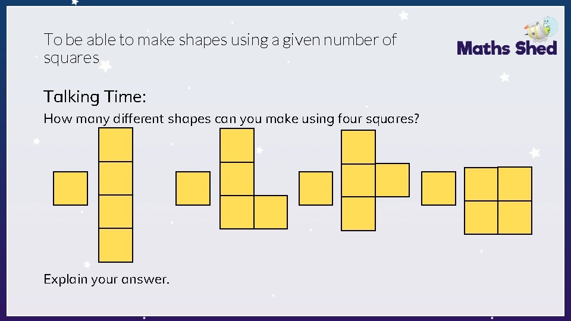Select the single square beside the tall column
571x321 pixels.
pos(70,188)
